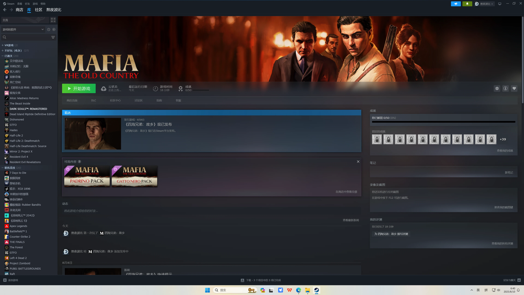Close the available content panel
This screenshot has height=295, width=524.
[x=358, y=162]
